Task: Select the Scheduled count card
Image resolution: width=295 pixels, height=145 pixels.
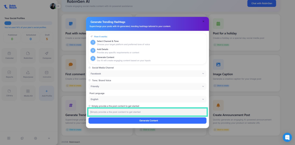Action: tap(31, 37)
